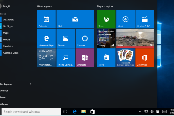
Task: Open the Get Office tile
Action: 145,58
